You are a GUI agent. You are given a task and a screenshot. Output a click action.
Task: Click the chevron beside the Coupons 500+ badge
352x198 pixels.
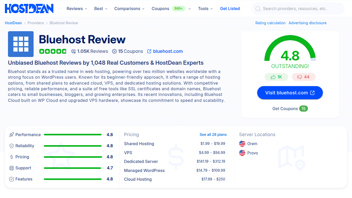190,9
